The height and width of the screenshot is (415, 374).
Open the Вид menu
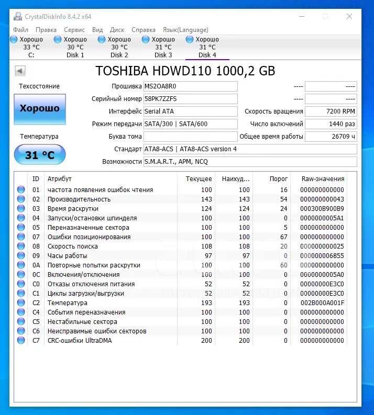pyautogui.click(x=97, y=30)
